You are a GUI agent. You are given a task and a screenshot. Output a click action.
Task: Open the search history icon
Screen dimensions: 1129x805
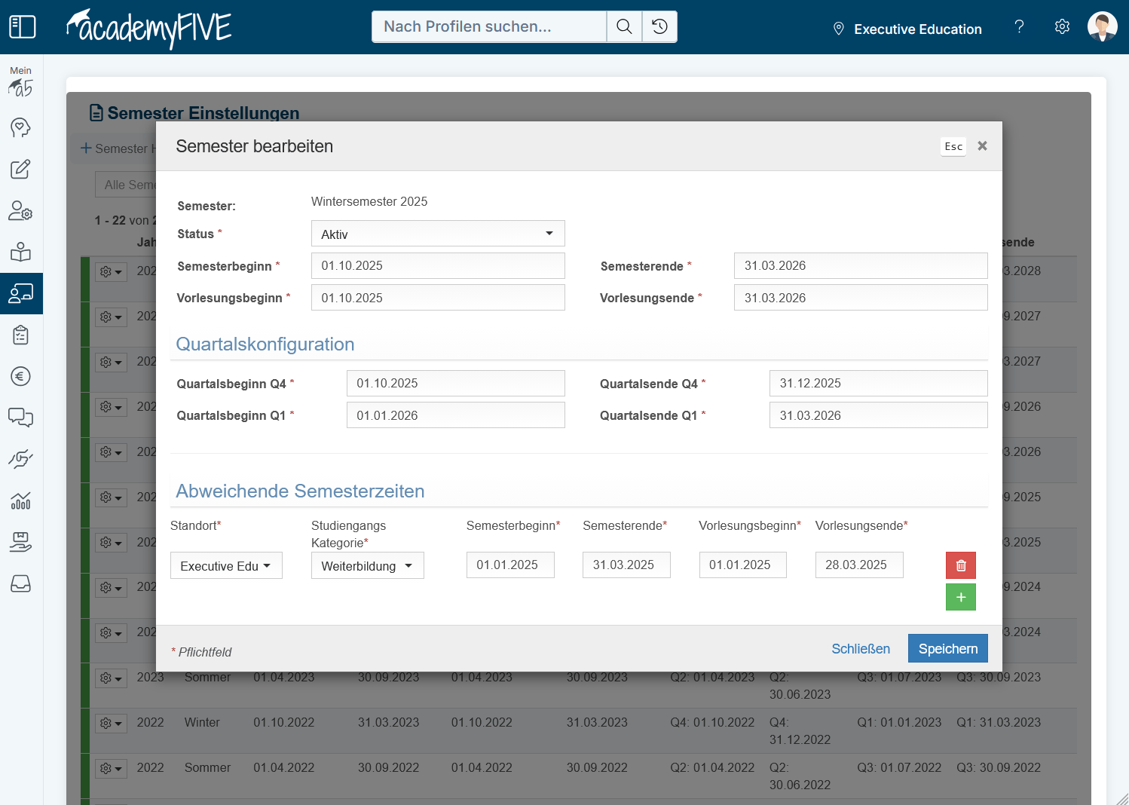pos(659,26)
